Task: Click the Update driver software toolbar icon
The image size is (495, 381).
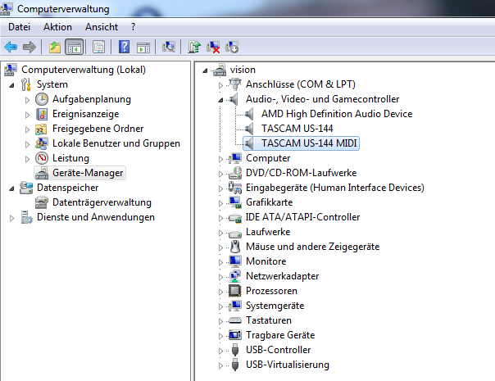Action: coord(194,47)
